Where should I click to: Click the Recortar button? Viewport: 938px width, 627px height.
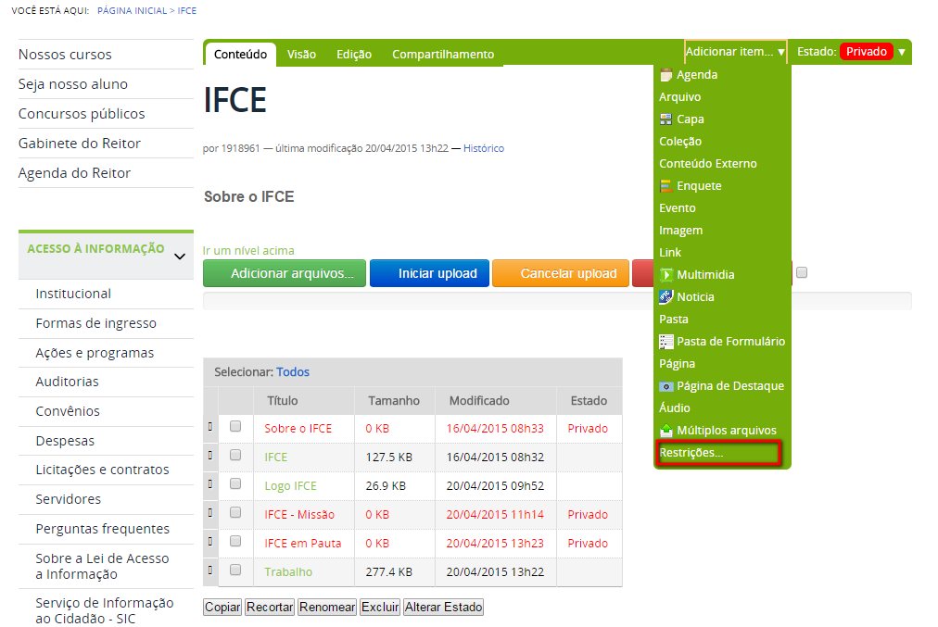[270, 608]
